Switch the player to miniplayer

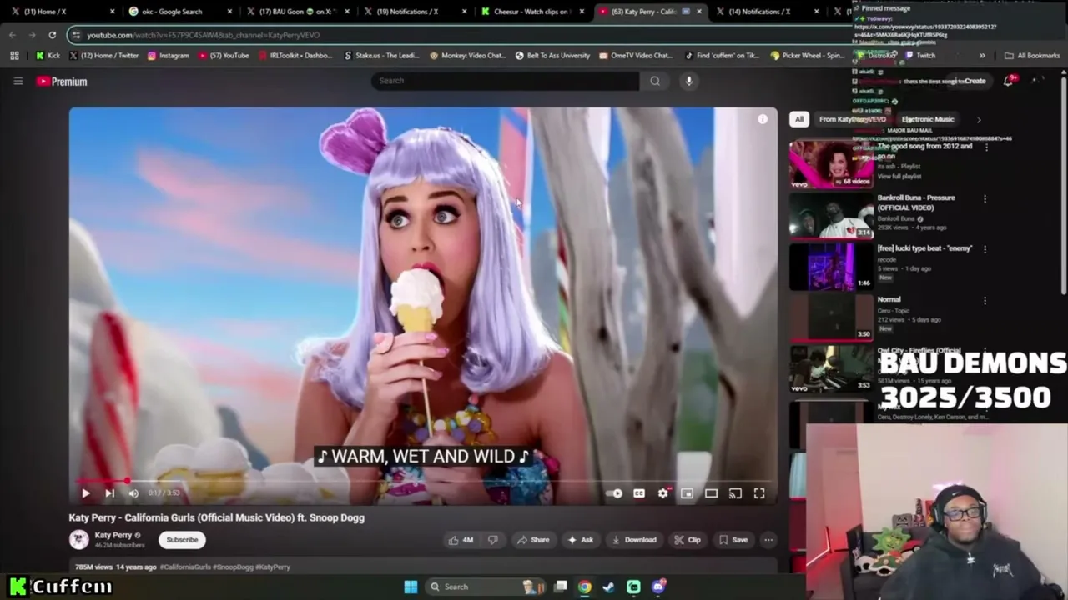(x=687, y=493)
